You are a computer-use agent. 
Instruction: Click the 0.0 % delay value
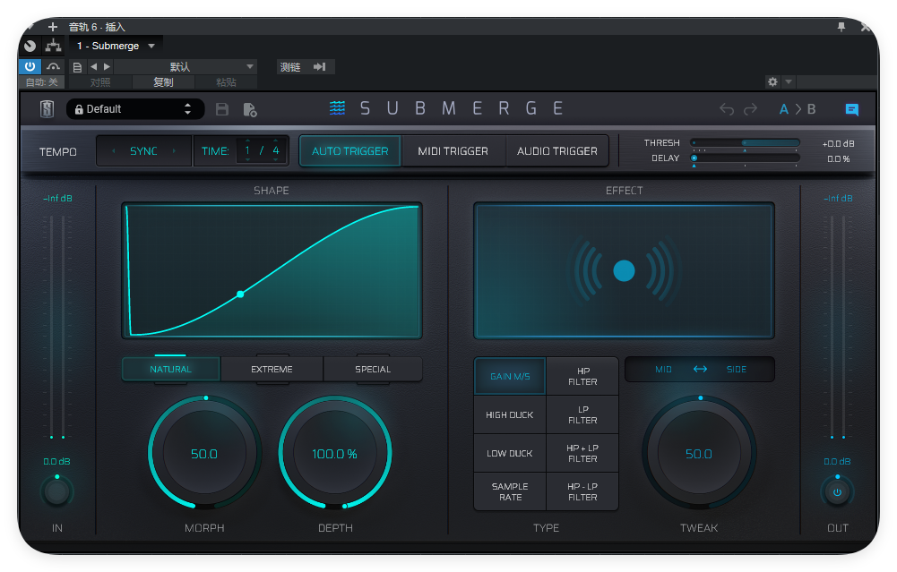[x=838, y=158]
